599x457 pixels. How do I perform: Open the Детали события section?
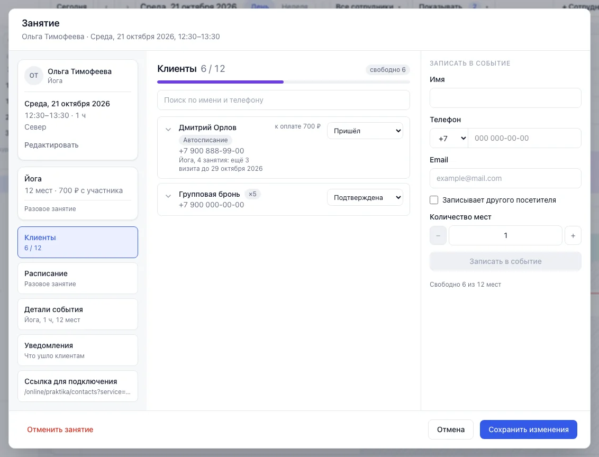pos(78,314)
